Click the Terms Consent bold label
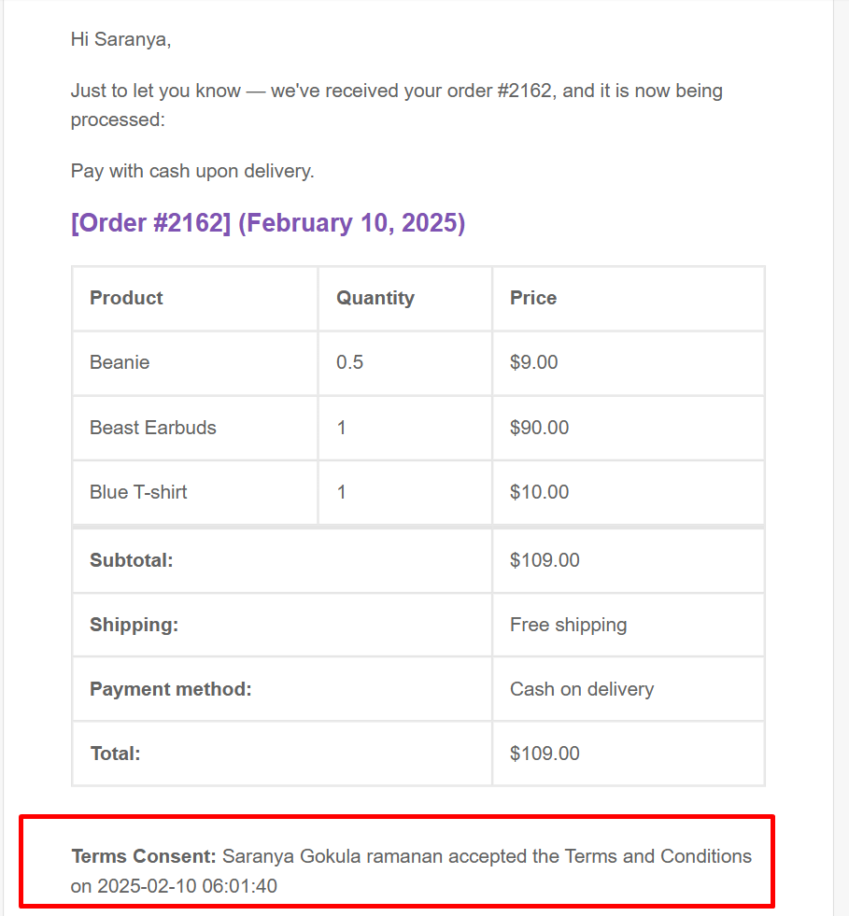Screen dimensions: 849x916 pos(144,856)
